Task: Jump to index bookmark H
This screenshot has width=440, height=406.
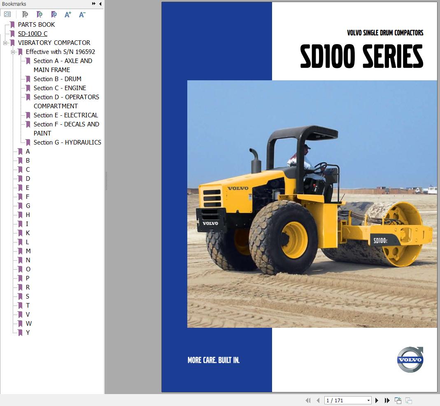Action: coord(28,215)
